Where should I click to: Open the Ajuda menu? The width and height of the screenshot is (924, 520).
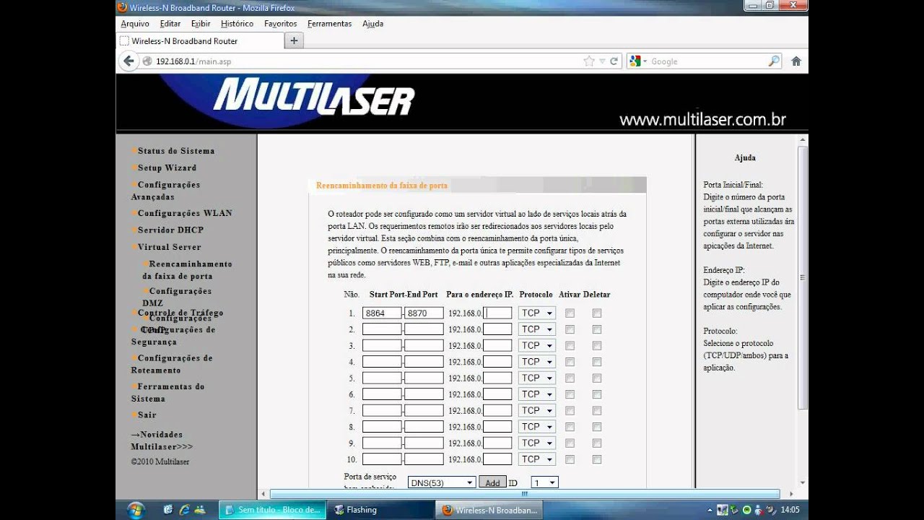372,24
